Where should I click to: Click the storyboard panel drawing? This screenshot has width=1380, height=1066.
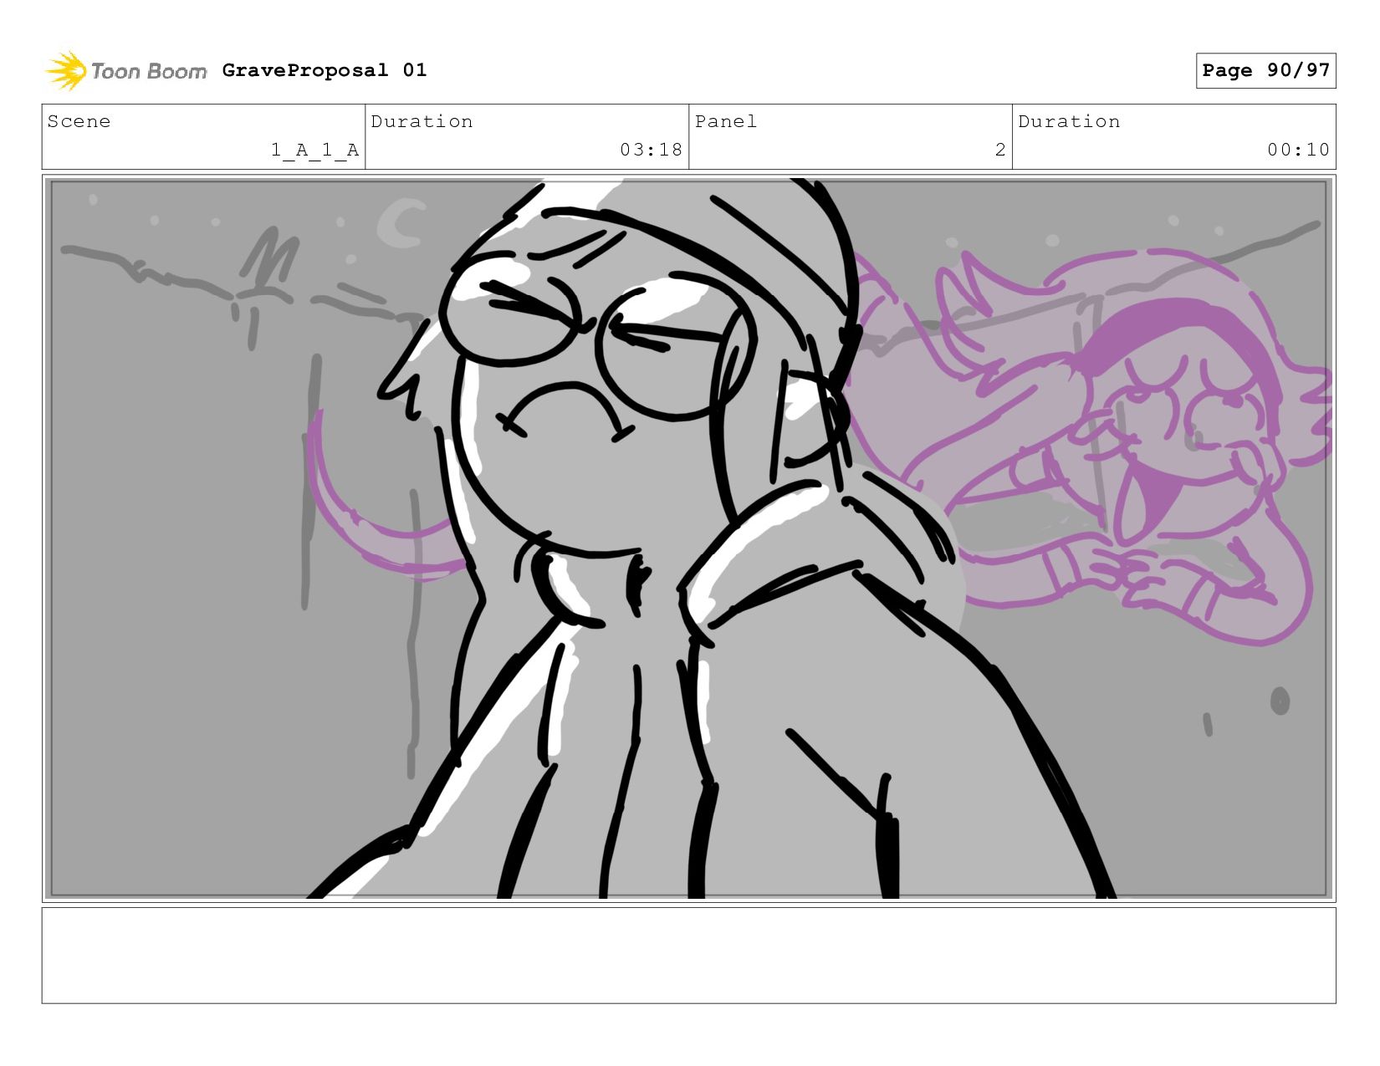point(688,538)
